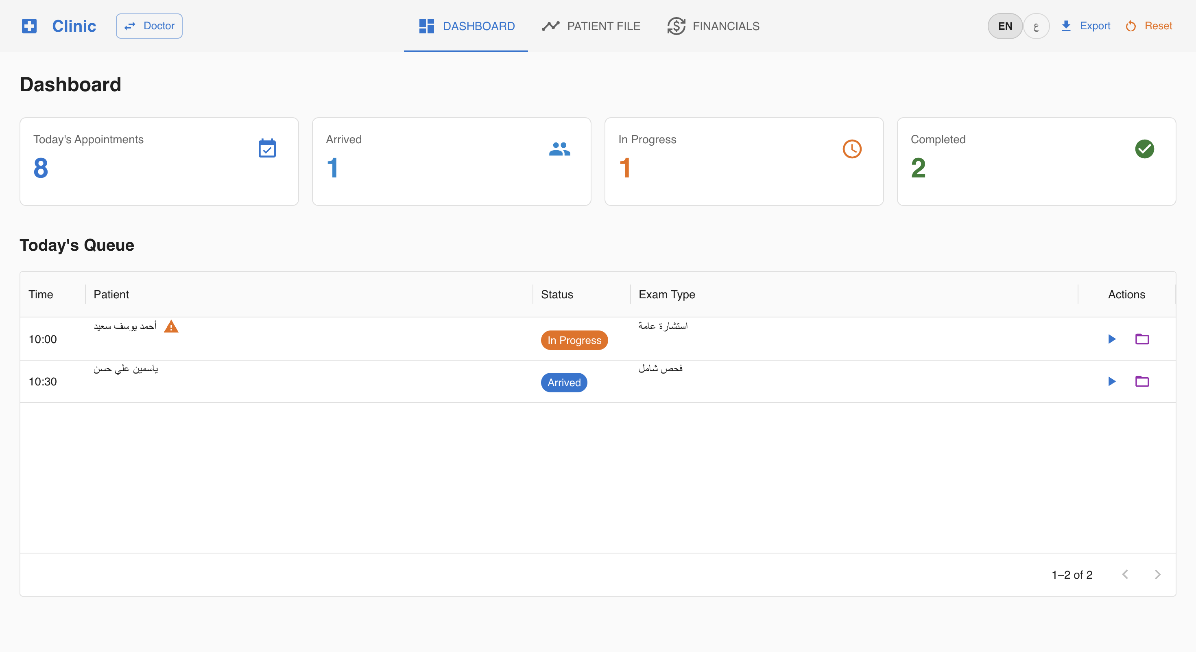This screenshot has height=652, width=1196.
Task: Click the clock icon on the In Progress card
Action: pyautogui.click(x=852, y=149)
